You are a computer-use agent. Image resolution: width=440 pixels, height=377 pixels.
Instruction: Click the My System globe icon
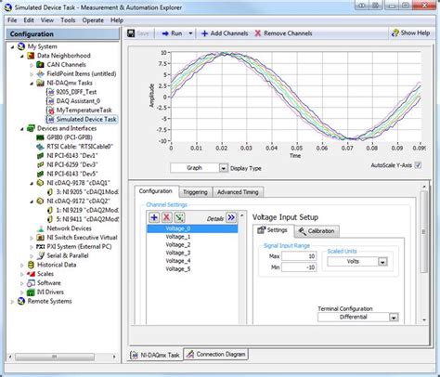tap(21, 46)
